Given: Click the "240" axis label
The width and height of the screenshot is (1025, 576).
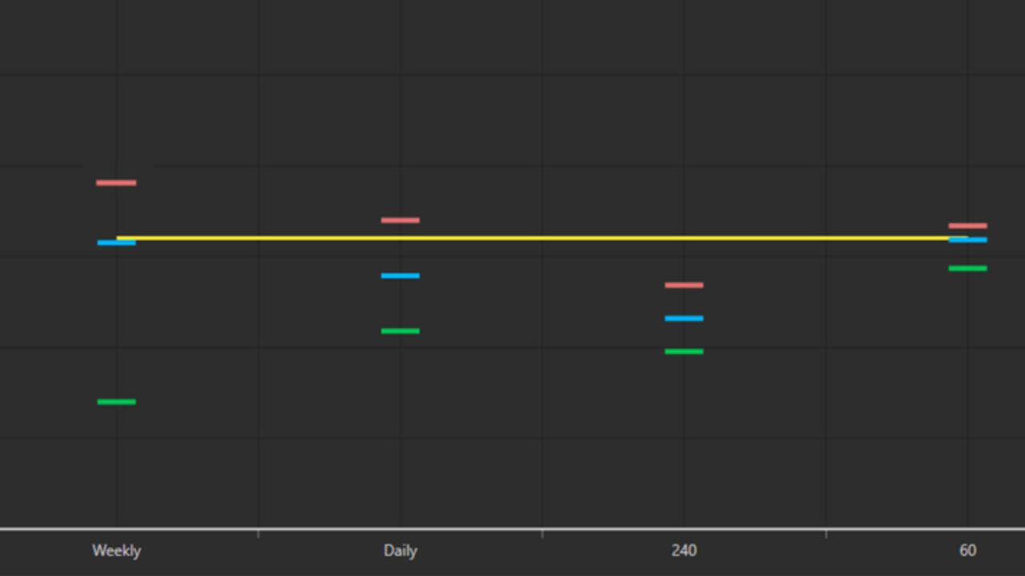Looking at the screenshot, I should (x=684, y=550).
